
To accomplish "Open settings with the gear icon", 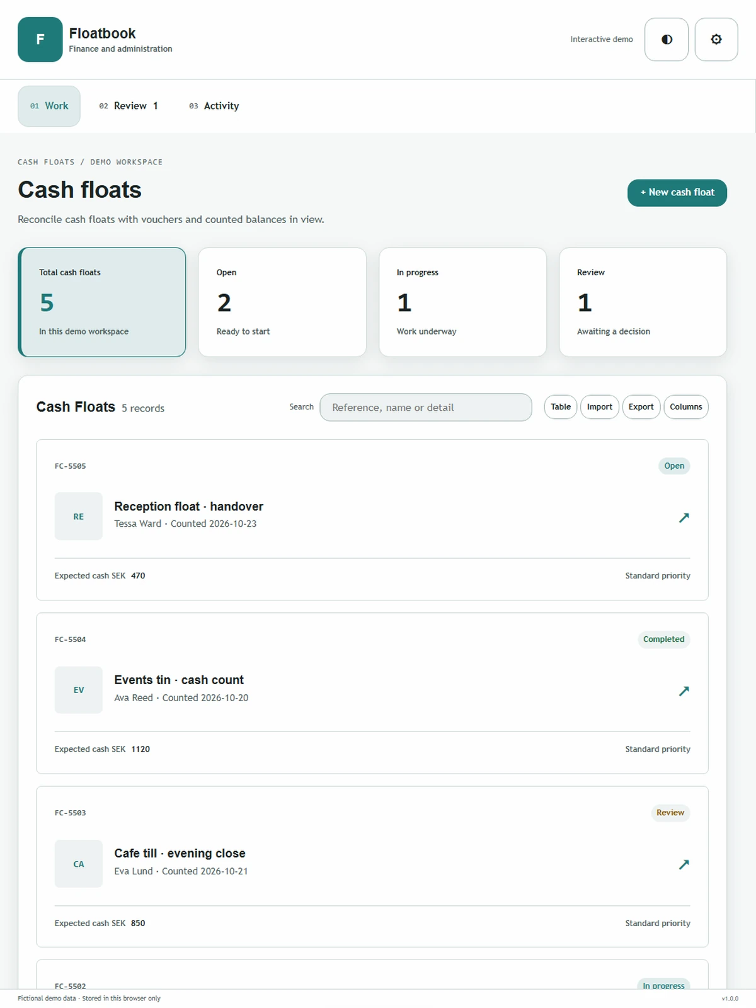I will pyautogui.click(x=716, y=39).
